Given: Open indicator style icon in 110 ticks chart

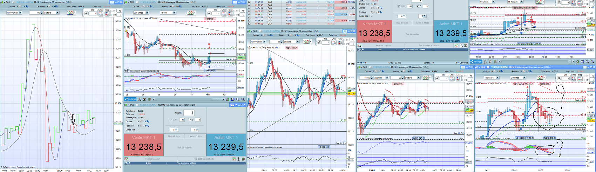Looking at the screenshot, I should 70,13.
